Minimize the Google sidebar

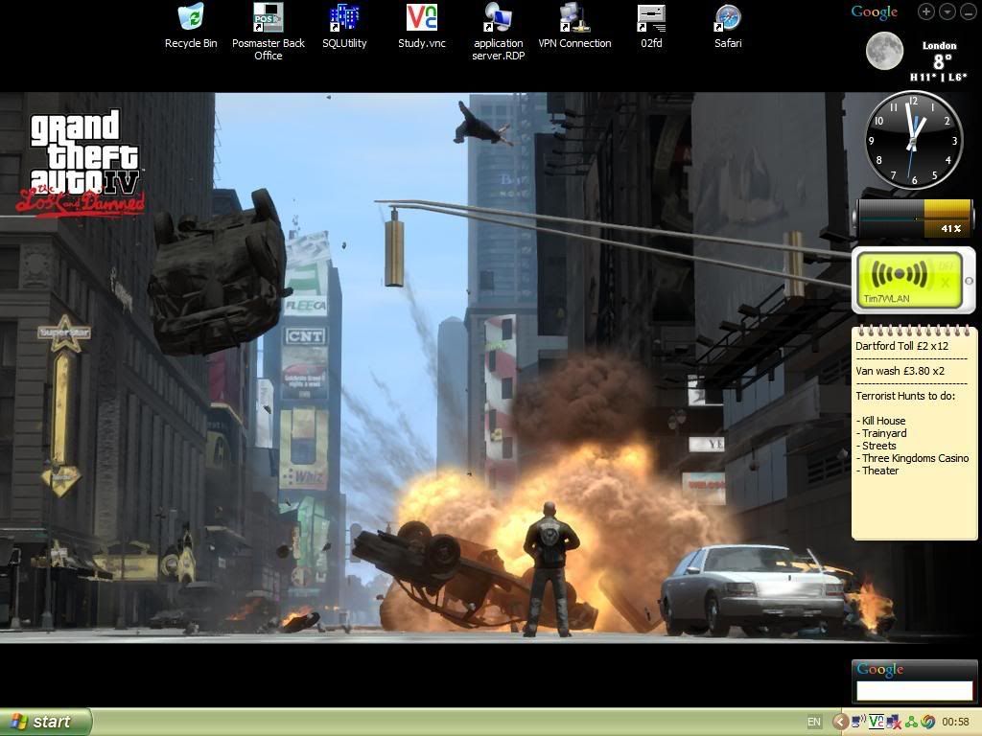coord(968,11)
